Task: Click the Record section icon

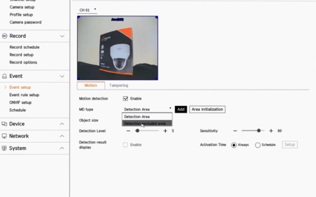Action: click(x=4, y=36)
